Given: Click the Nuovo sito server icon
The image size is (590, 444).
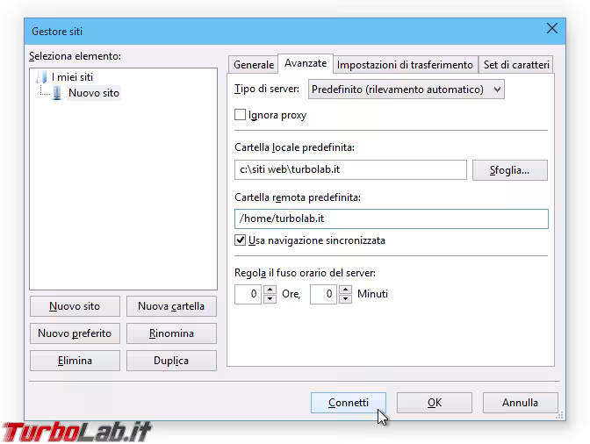Looking at the screenshot, I should coord(57,93).
